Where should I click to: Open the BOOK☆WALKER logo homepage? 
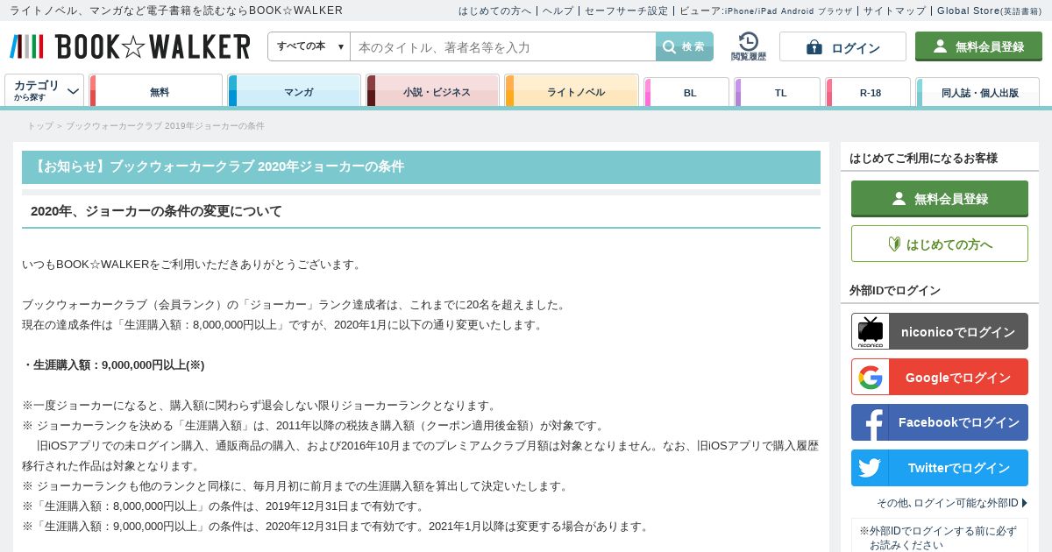point(130,46)
